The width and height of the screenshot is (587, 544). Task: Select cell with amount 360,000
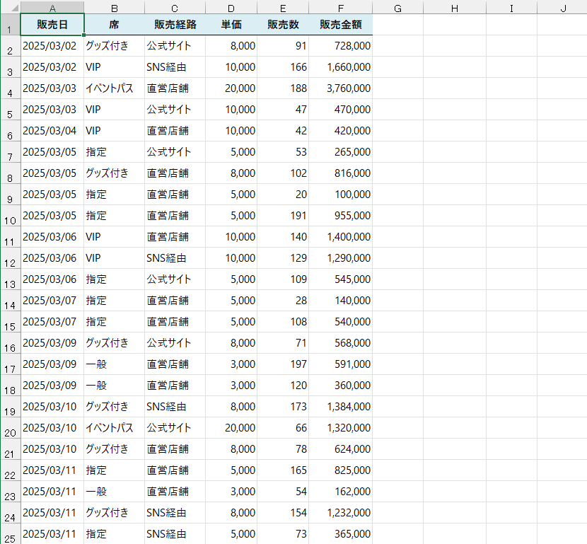pos(341,386)
